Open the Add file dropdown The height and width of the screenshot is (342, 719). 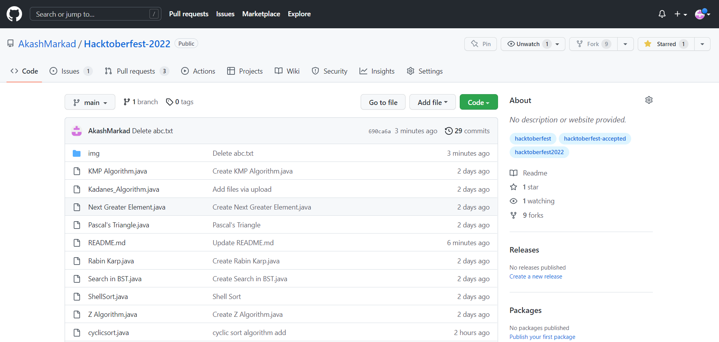click(433, 102)
